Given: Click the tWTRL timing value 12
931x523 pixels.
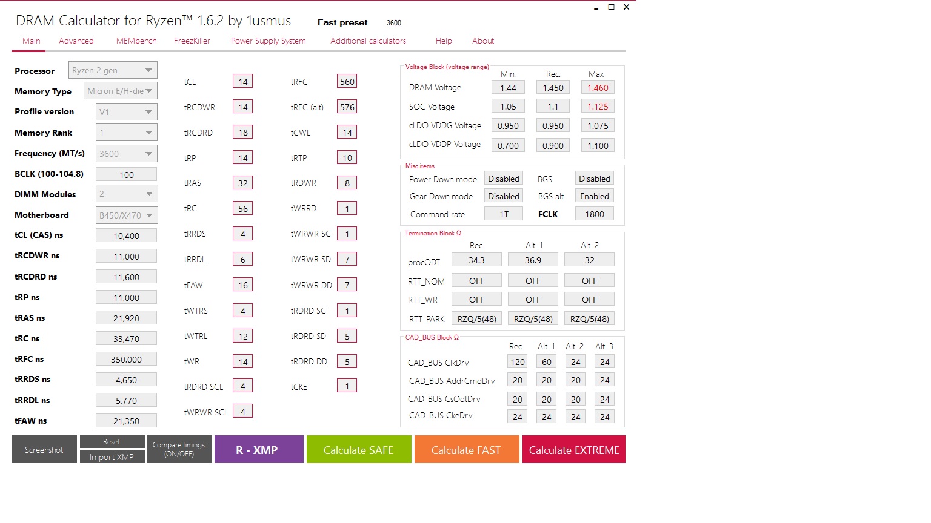Looking at the screenshot, I should pos(243,336).
